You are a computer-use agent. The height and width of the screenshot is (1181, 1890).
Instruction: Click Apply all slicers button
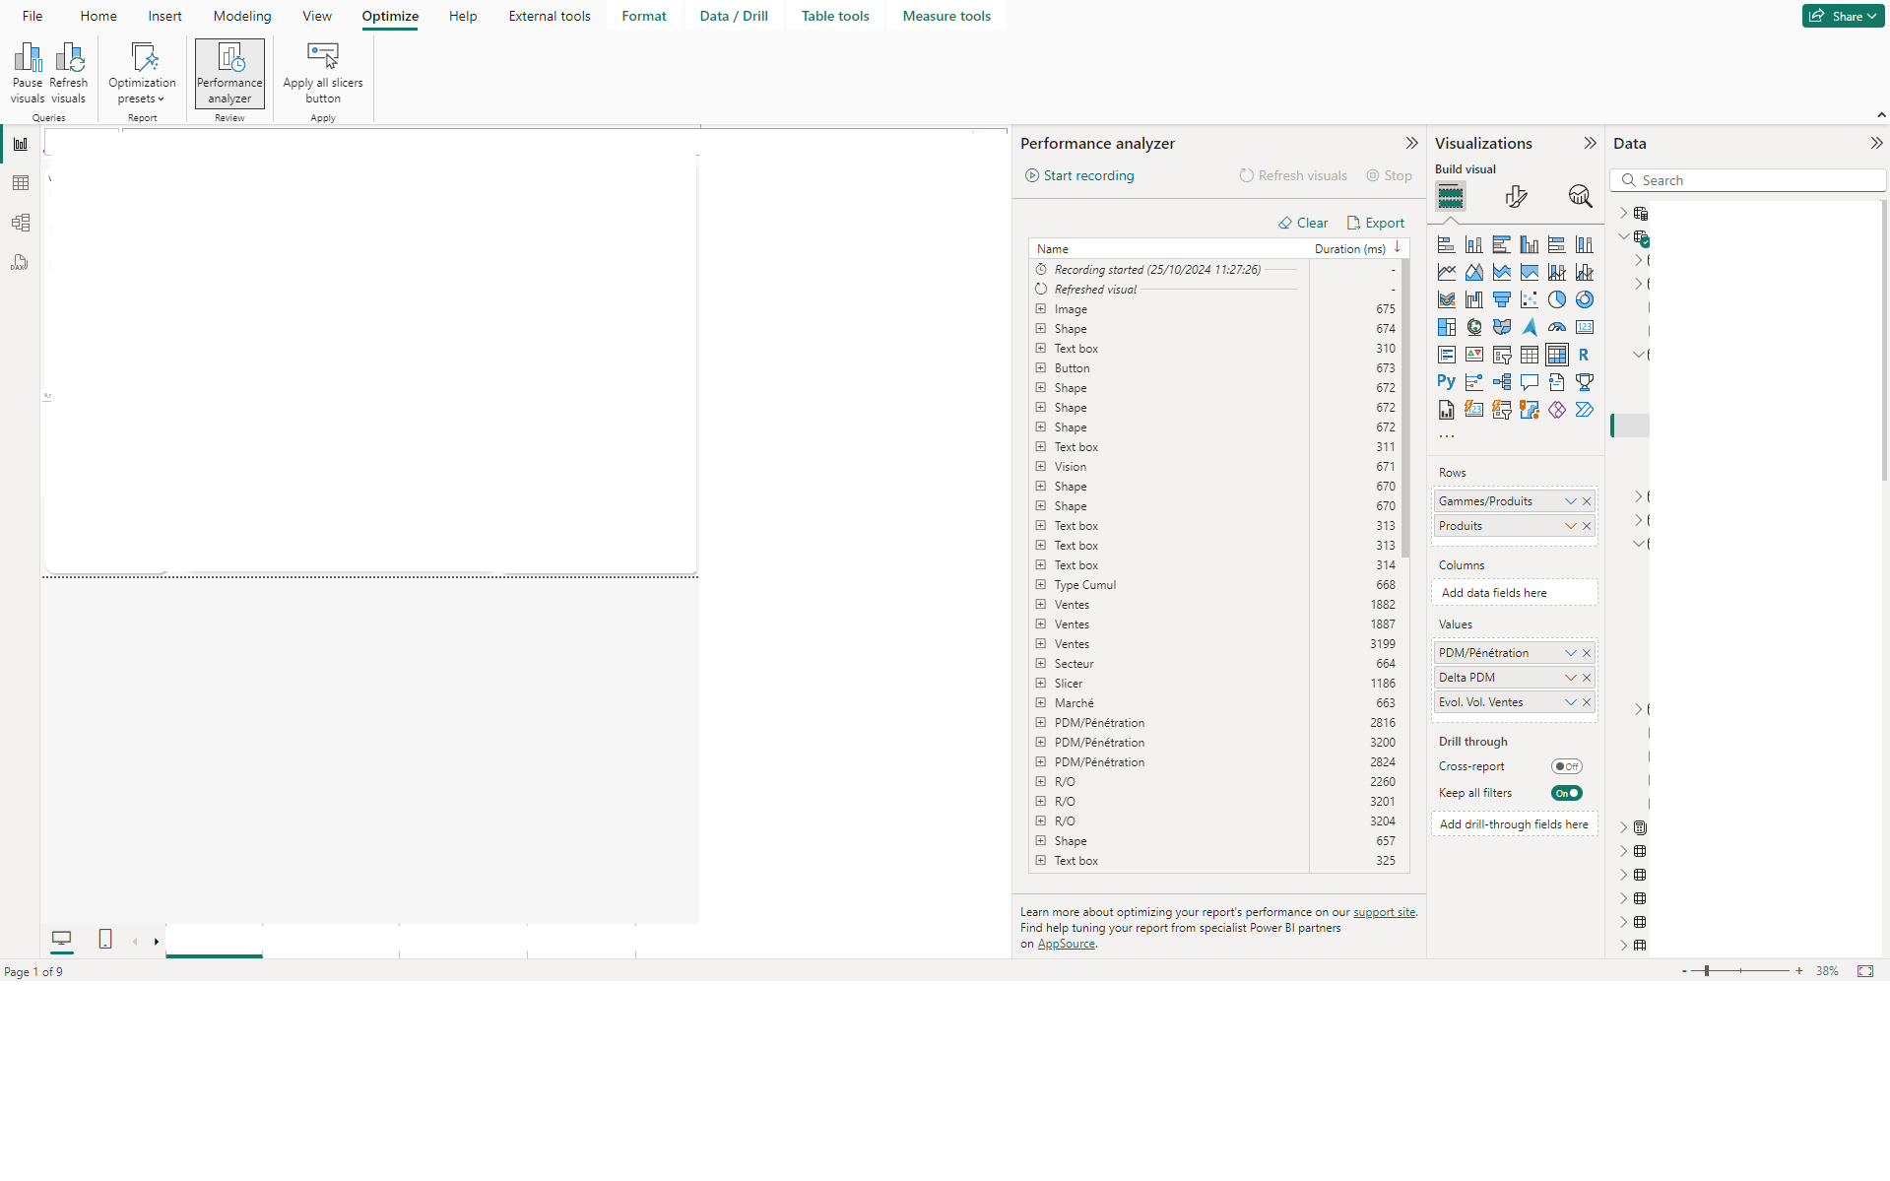click(323, 73)
